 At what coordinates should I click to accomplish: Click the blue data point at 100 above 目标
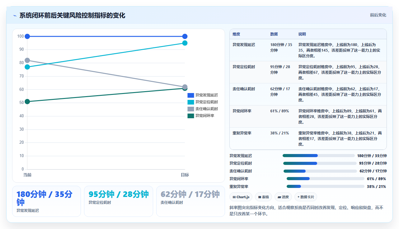pyautogui.click(x=185, y=36)
